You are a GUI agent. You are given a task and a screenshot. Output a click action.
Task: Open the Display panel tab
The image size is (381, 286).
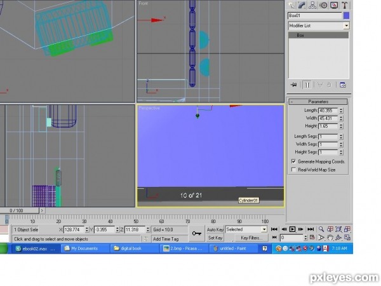[334, 5]
